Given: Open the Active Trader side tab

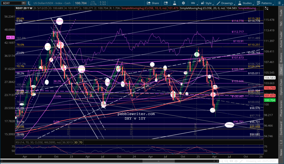Looking at the screenshot, I should click(x=281, y=39).
